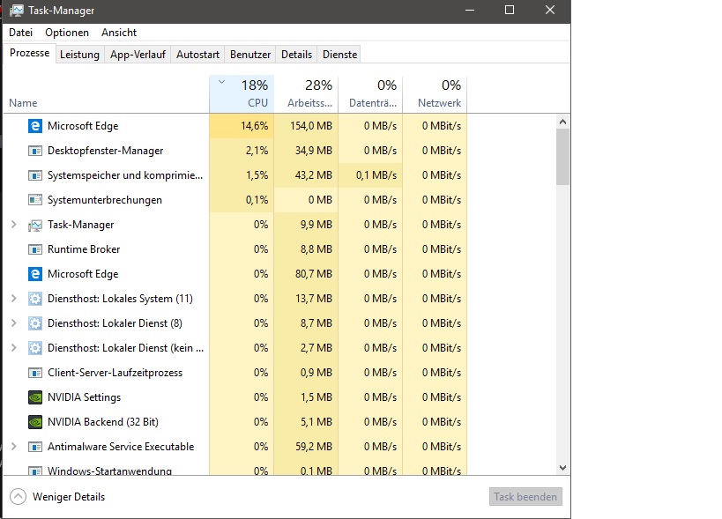Screen dimensions: 722x519
Task: Click the NVIDIA Settings icon
Action: coord(35,397)
